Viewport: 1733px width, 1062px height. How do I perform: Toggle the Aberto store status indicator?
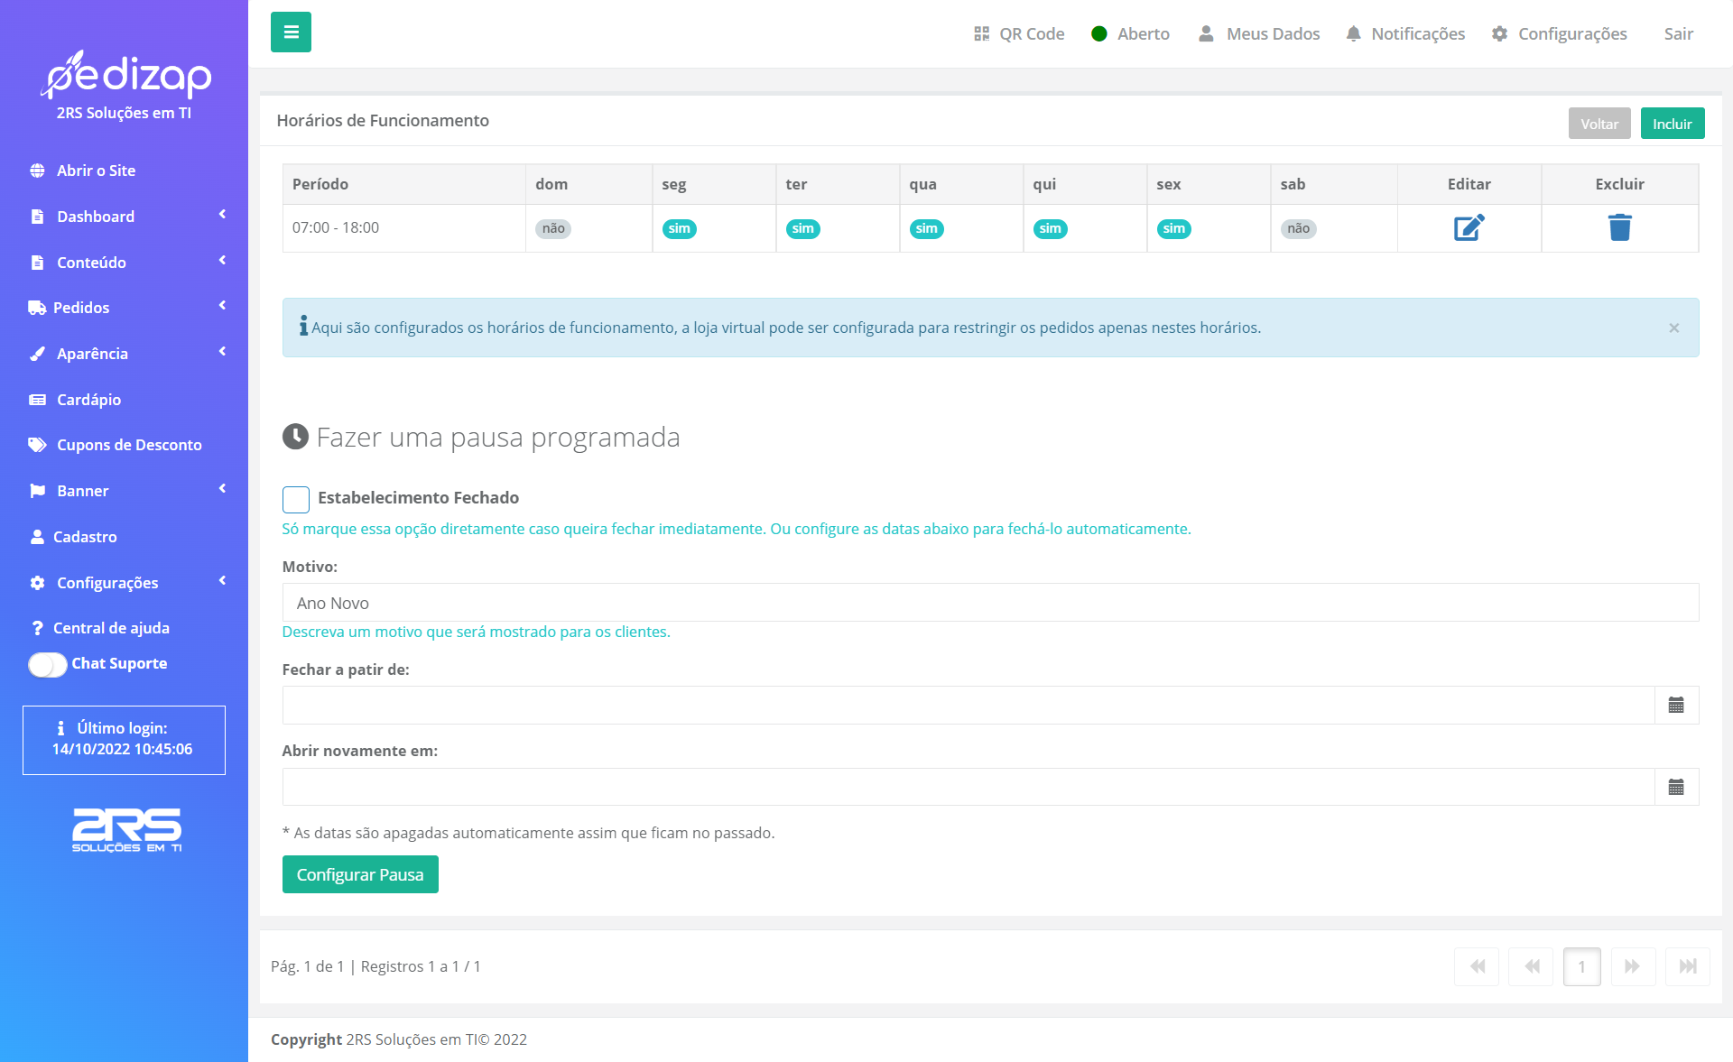pos(1130,33)
